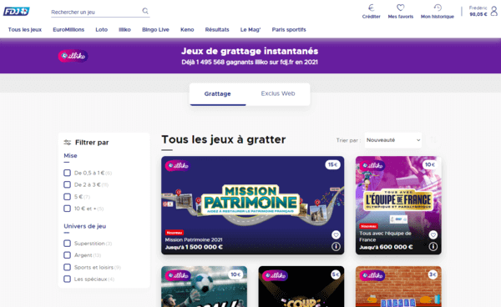Check the 5 € stake filter
The image size is (501, 307).
(67, 197)
